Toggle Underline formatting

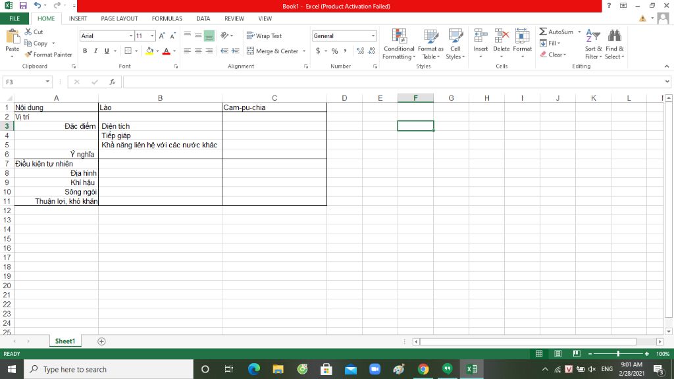click(107, 51)
